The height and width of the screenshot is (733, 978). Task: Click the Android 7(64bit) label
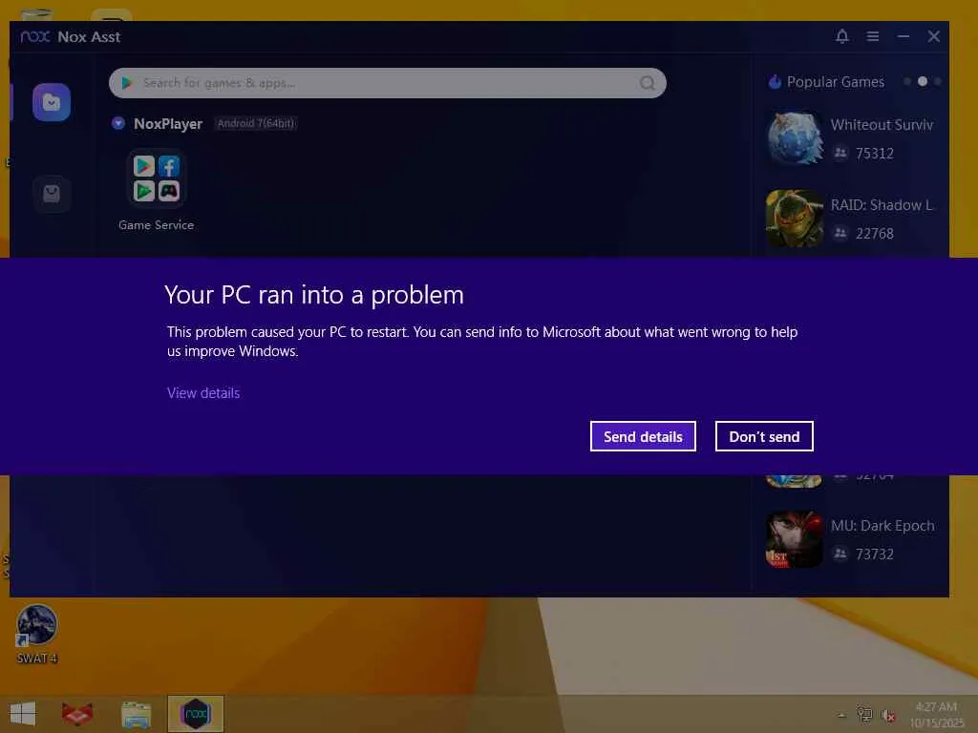pos(256,123)
